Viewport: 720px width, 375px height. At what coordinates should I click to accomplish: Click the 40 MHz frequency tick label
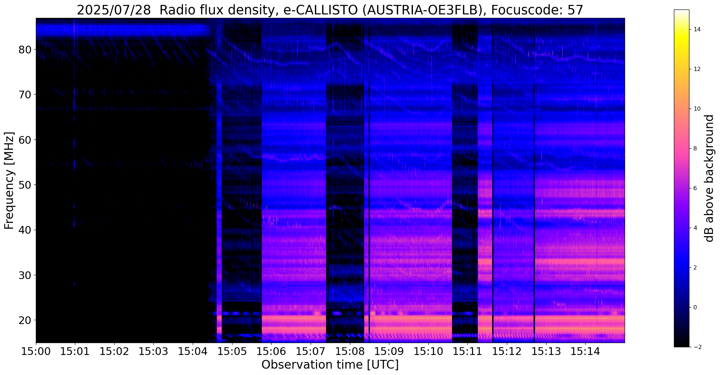tap(25, 230)
